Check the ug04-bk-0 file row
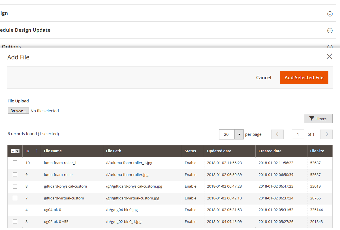This screenshot has height=230, width=340. coord(15,210)
